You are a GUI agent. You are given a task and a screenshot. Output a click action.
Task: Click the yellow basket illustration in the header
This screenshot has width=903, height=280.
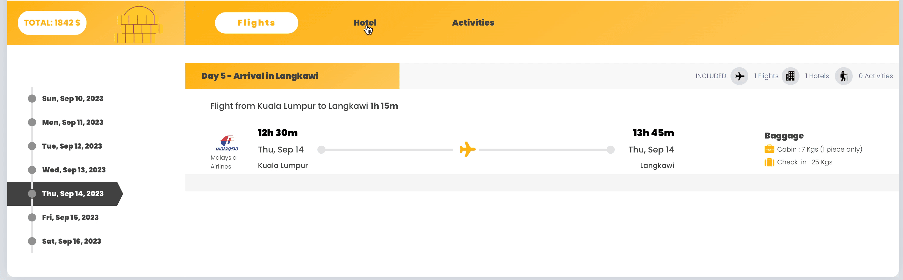139,24
